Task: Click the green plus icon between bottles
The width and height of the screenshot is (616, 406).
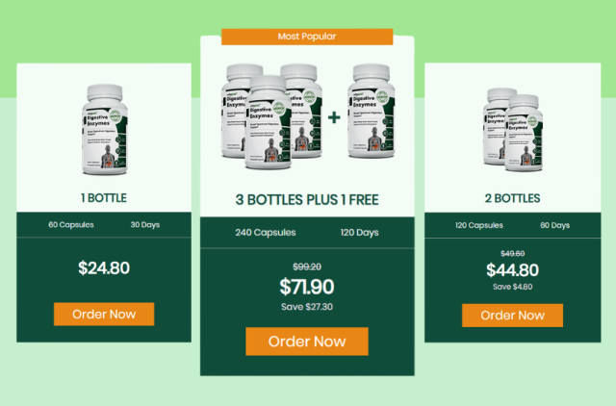Action: [334, 117]
